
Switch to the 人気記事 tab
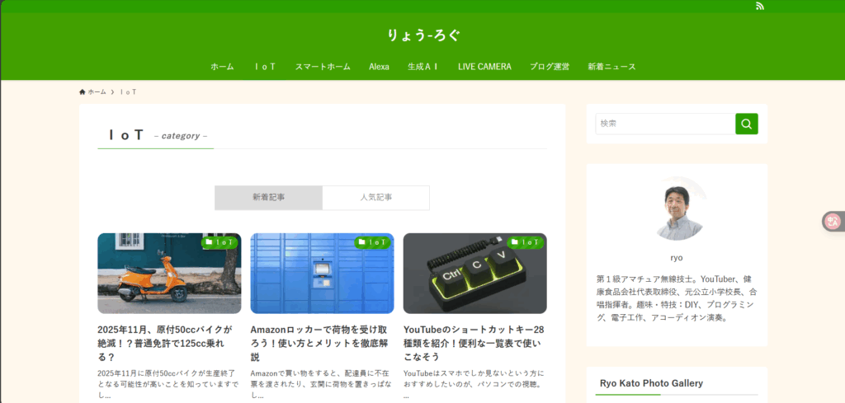[x=375, y=198]
